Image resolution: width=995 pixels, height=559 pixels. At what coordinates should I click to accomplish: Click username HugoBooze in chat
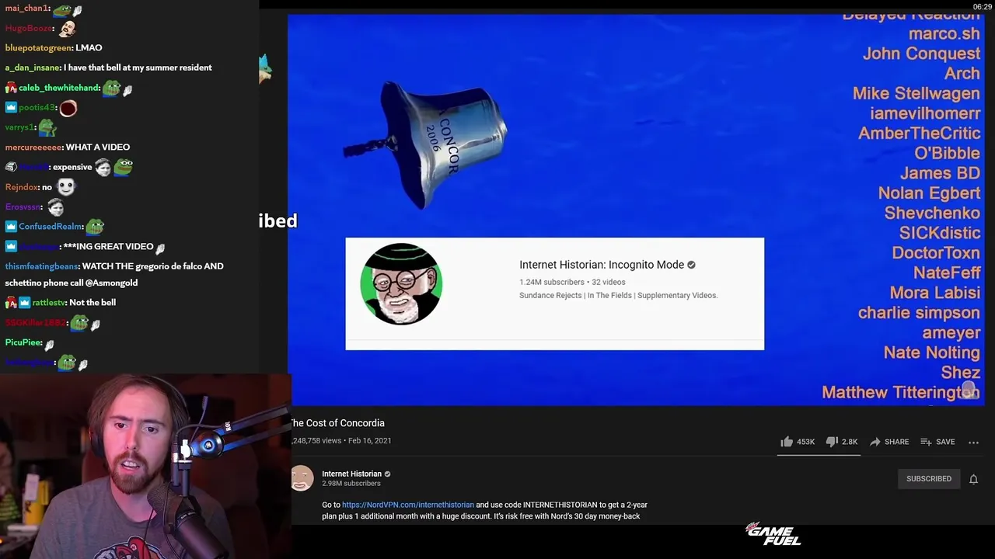pos(28,29)
